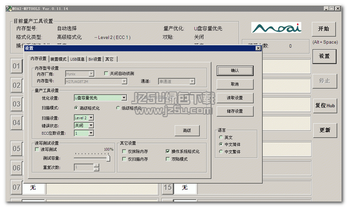Check the 仅扫描内存 checkbox
This screenshot has height=207, width=347.
(124, 159)
